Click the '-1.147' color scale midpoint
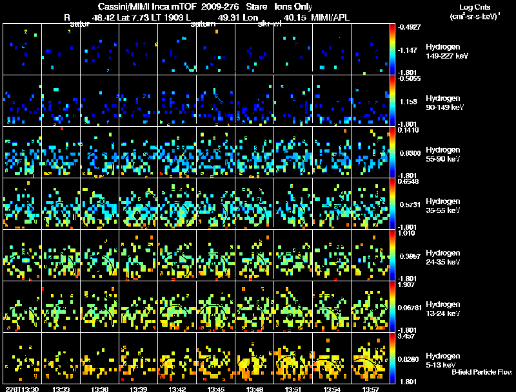 pyautogui.click(x=408, y=50)
